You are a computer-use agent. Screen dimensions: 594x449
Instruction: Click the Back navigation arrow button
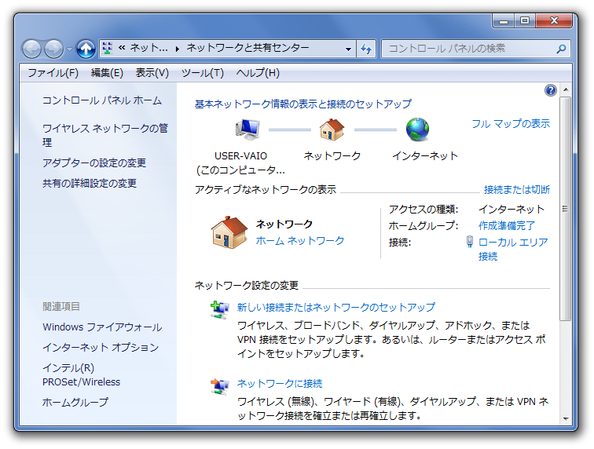click(31, 49)
